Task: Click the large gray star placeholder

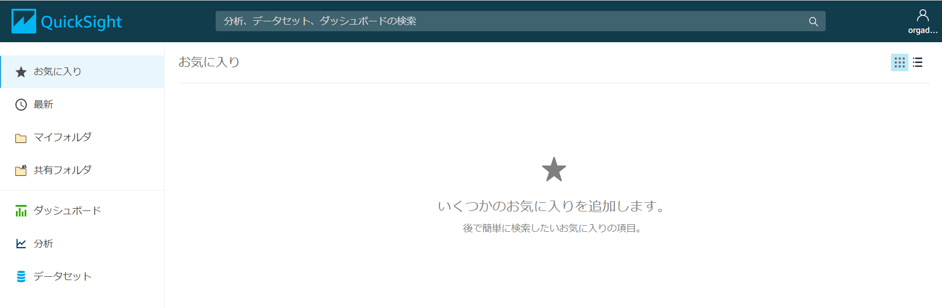Action: (x=554, y=169)
